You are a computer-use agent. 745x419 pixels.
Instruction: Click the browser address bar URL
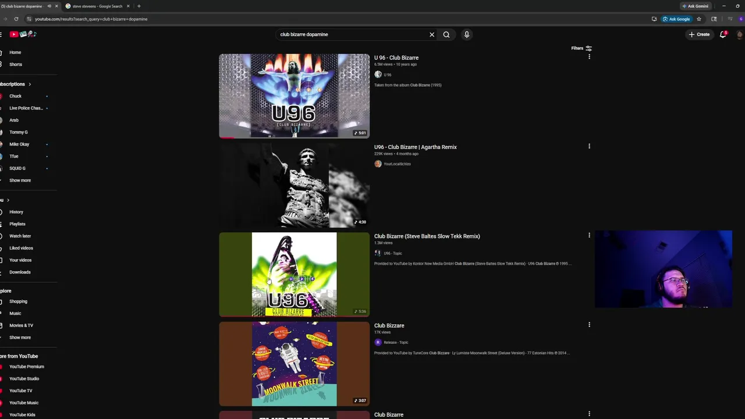(x=91, y=19)
